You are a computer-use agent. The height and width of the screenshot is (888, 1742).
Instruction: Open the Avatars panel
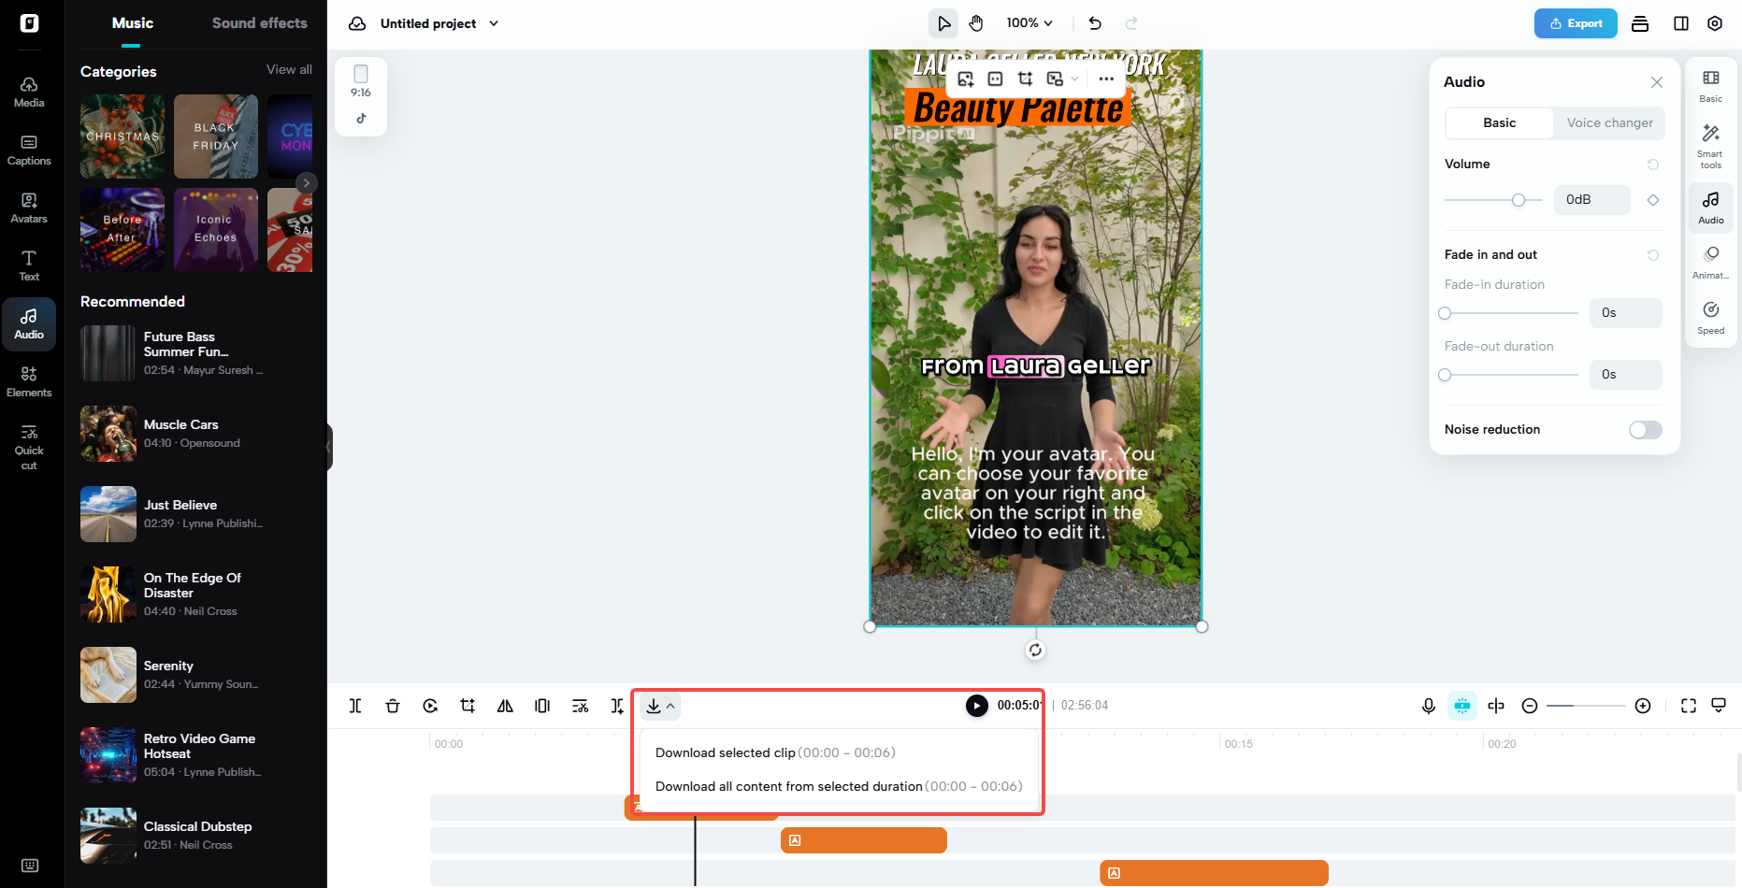coord(29,208)
